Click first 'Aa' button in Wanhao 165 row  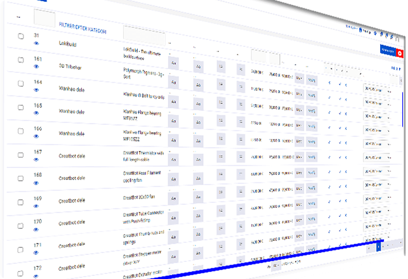[x=174, y=101]
